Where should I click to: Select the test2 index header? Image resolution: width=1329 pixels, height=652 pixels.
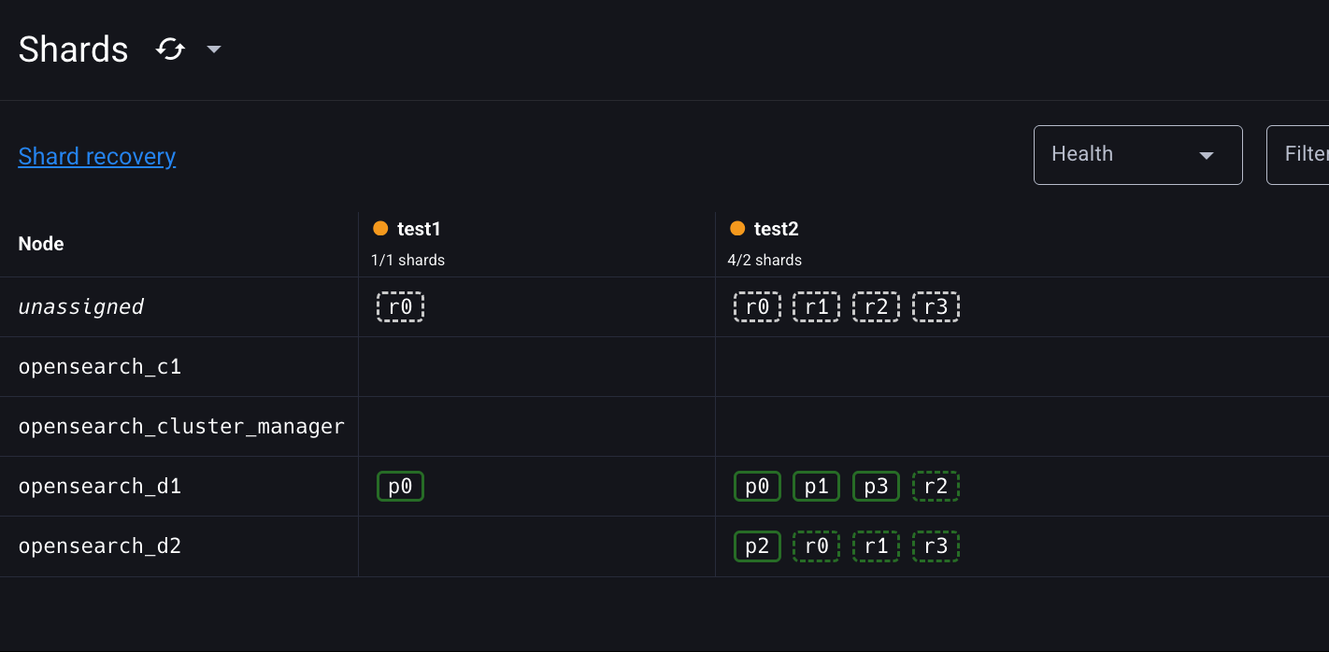click(x=776, y=229)
